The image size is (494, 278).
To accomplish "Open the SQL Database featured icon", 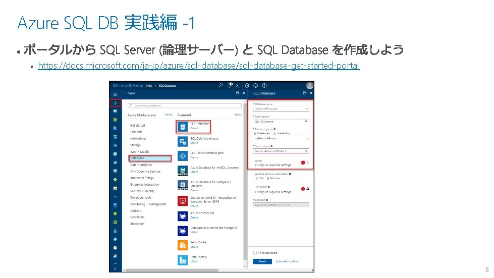I will tap(183, 127).
